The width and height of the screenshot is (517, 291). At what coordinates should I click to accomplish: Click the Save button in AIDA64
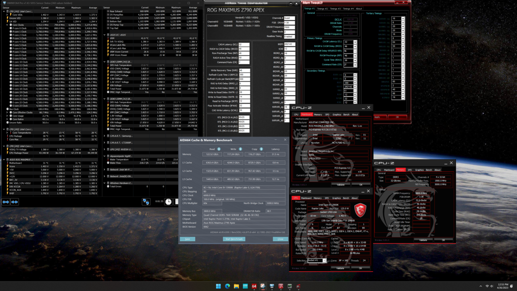[187, 239]
